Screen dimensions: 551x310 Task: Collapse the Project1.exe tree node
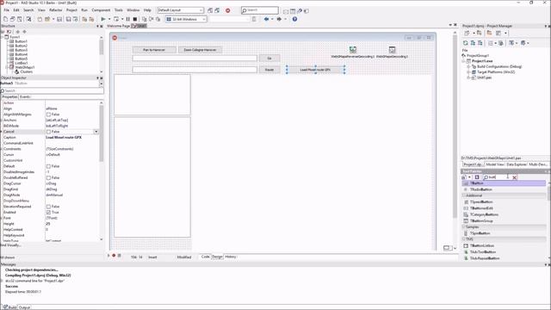464,61
